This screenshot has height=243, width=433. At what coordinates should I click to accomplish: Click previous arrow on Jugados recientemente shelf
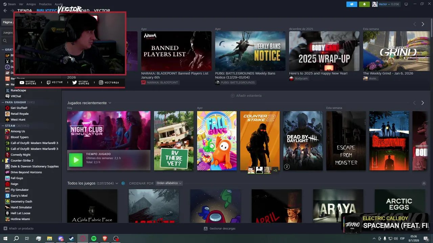(414, 103)
